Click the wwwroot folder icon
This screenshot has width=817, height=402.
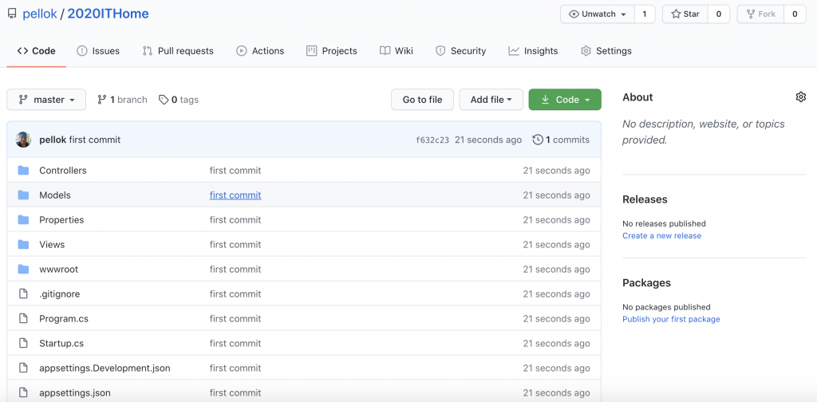tap(23, 270)
